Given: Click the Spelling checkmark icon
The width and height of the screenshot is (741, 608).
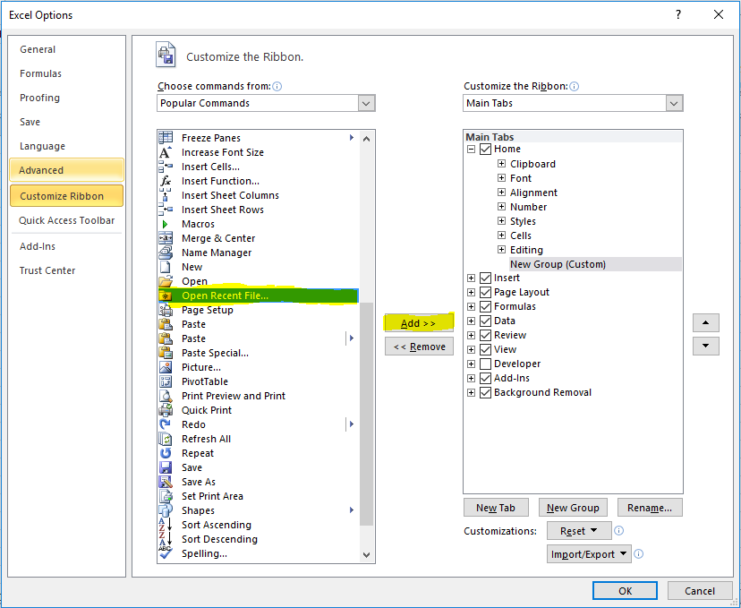Looking at the screenshot, I should 166,553.
